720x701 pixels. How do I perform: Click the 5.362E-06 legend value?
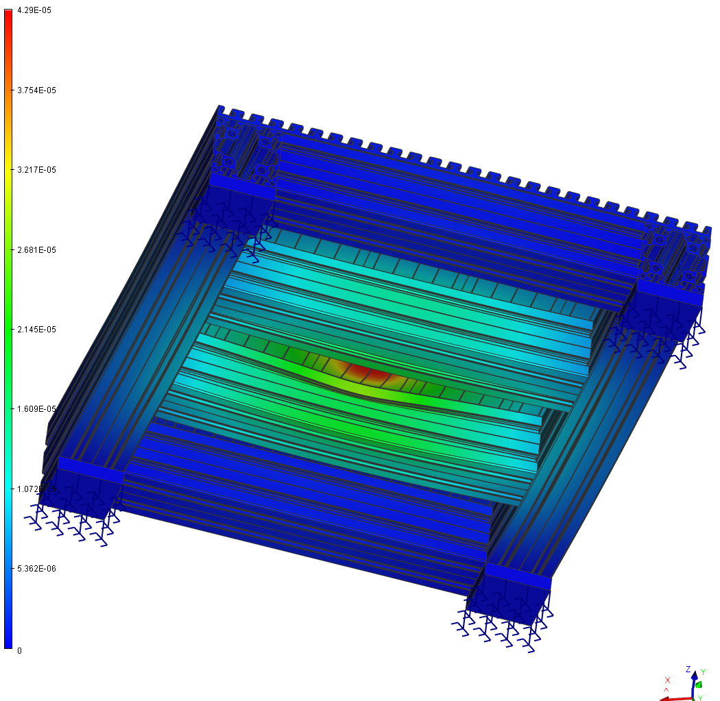tap(36, 569)
